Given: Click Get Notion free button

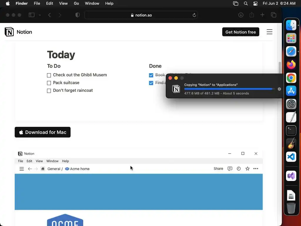Looking at the screenshot, I should click(240, 32).
